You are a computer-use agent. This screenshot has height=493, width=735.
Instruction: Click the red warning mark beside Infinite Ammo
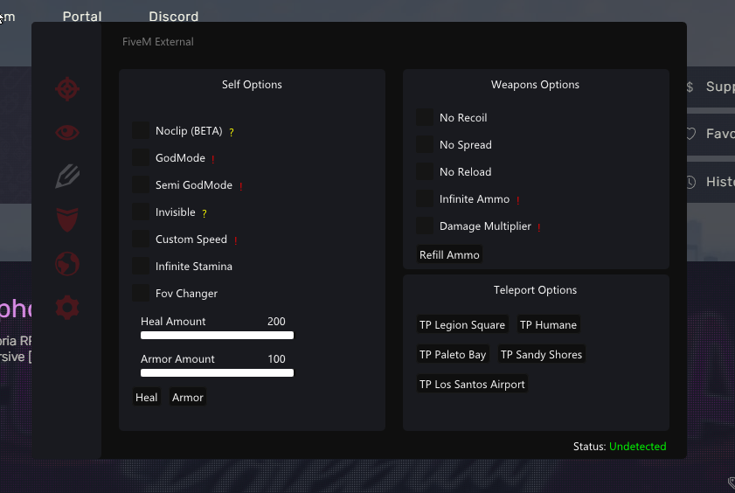(518, 200)
